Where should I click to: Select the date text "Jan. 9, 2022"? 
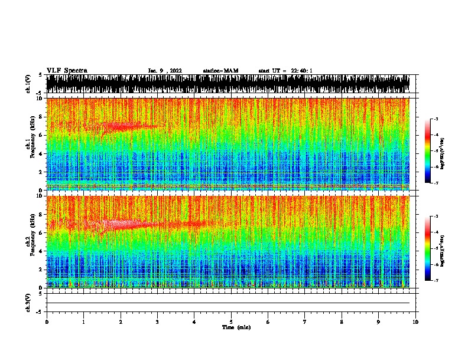click(x=165, y=71)
